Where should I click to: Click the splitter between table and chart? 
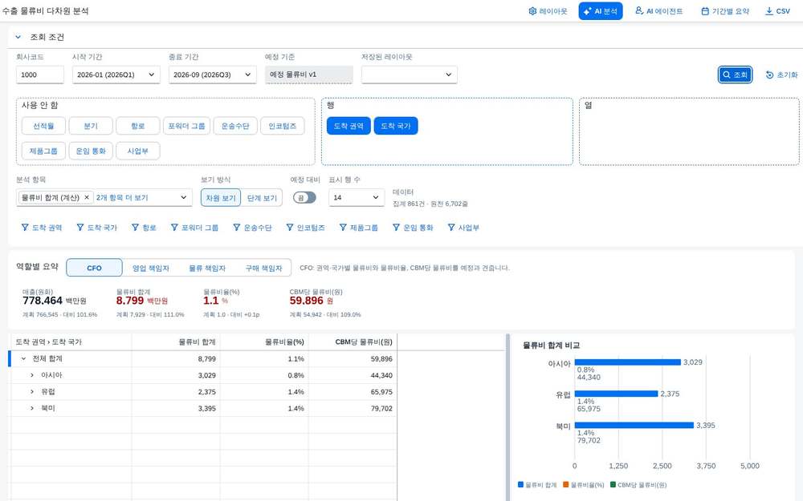click(507, 417)
